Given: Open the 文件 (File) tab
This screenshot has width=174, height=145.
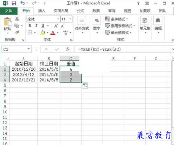Looking at the screenshot, I should (x=9, y=11).
